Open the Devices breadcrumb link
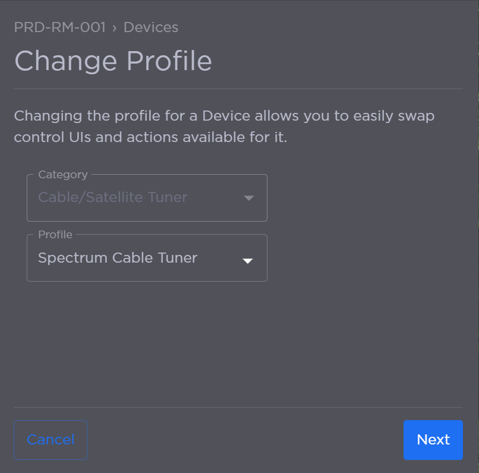Screen dimensions: 479x473 tap(150, 27)
